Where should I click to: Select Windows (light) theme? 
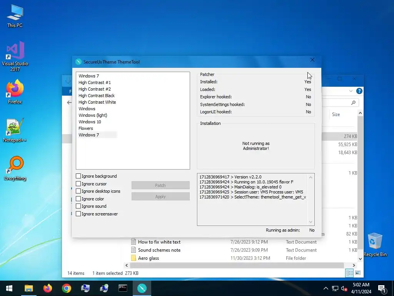pyautogui.click(x=93, y=115)
